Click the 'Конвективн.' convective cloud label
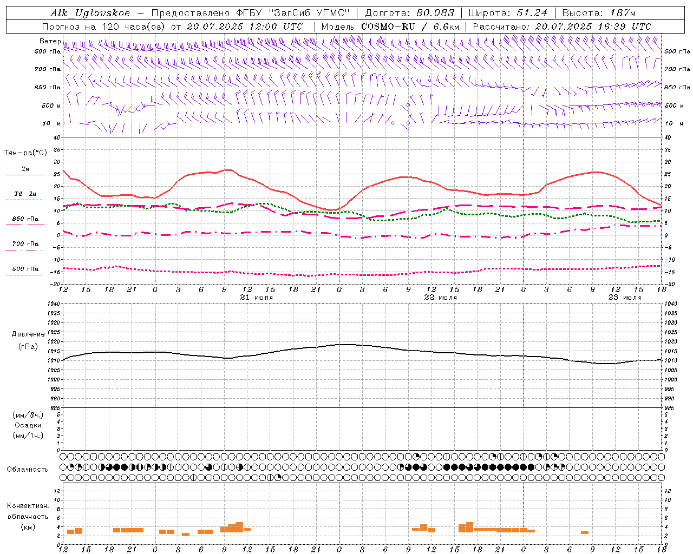Screen dimensions: 693x554 (x=28, y=506)
